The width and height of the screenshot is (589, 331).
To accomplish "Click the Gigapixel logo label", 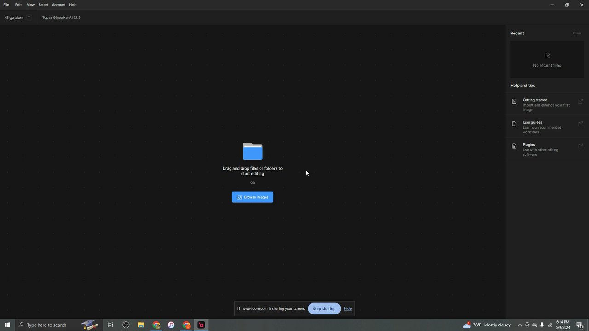I will [14, 17].
